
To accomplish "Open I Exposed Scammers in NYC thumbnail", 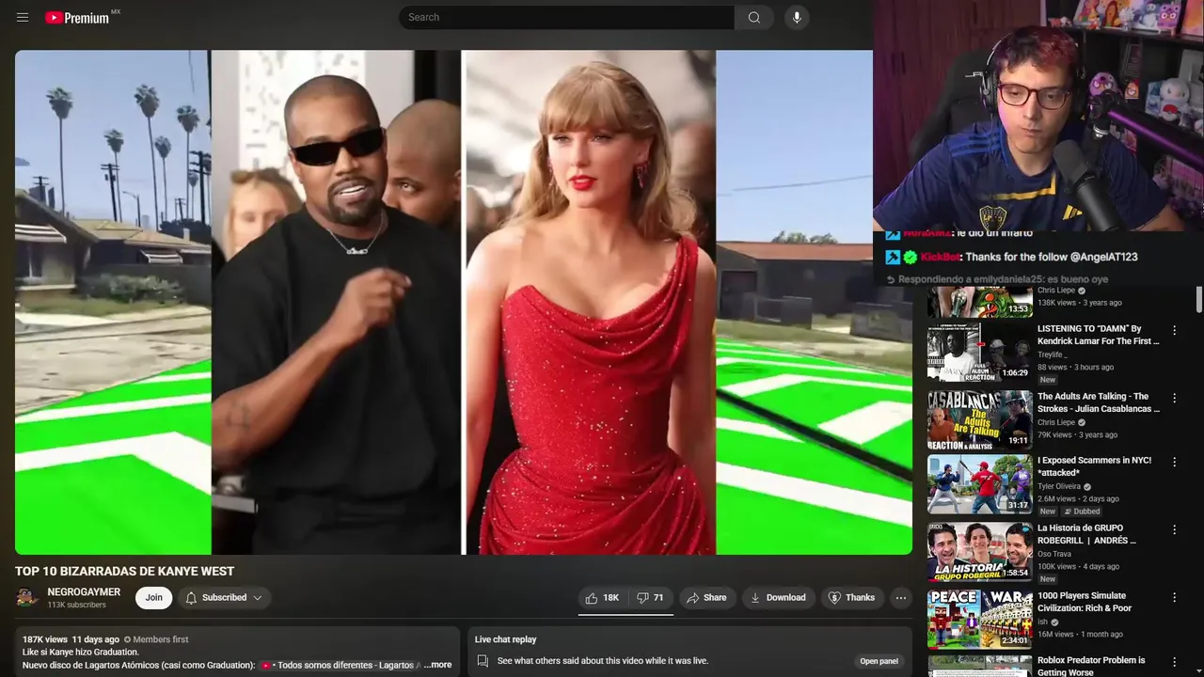I will pos(979,486).
